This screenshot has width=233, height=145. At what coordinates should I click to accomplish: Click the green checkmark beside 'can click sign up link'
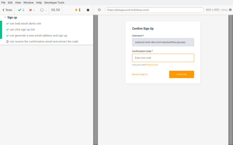pos(8,30)
